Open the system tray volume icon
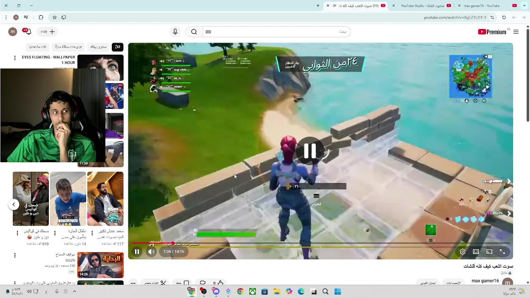 point(29,291)
